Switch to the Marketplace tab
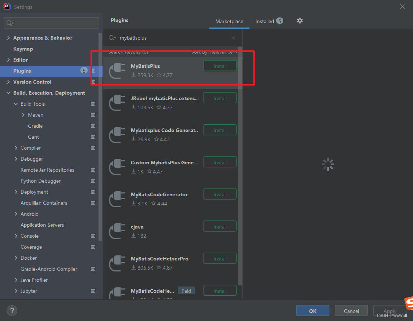 tap(229, 22)
